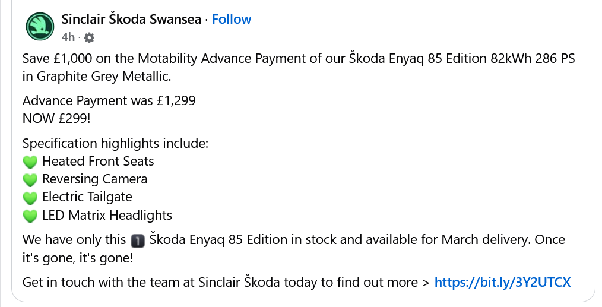Viewport: 602px width, 307px height.
Task: Click the 4h post timestamp
Action: click(x=68, y=37)
